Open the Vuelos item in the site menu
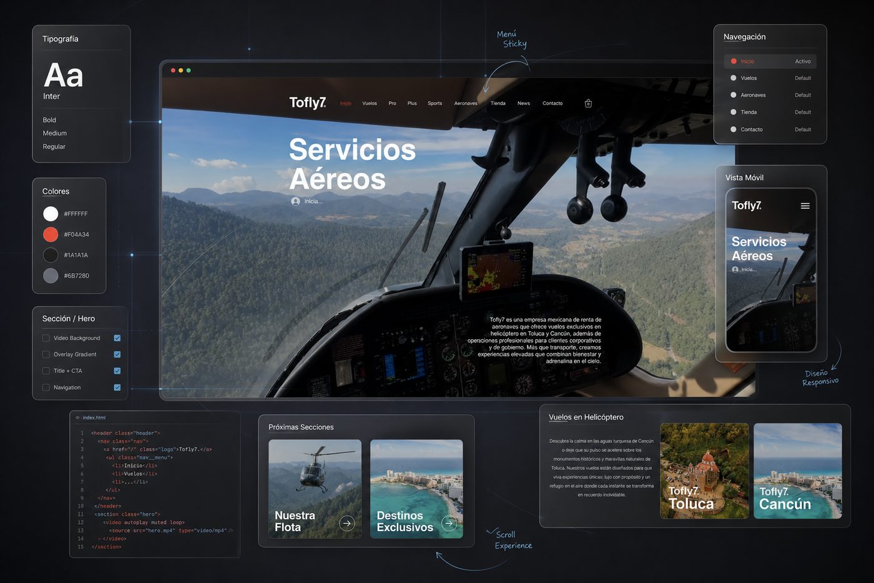 (x=370, y=103)
